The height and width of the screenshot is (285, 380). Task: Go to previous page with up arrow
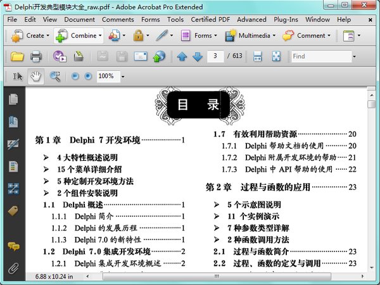click(x=182, y=56)
